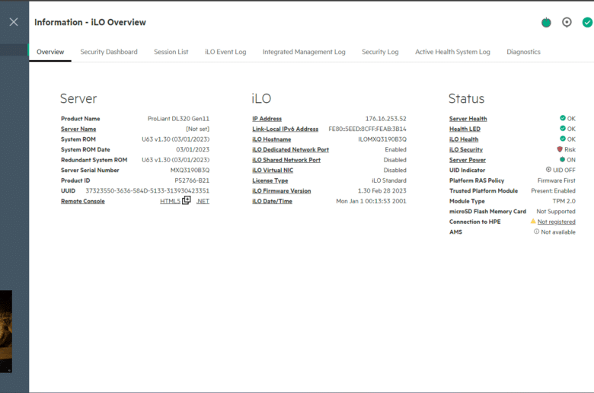Click the yellow warning icon beside Not registered
The width and height of the screenshot is (594, 393).
point(533,222)
